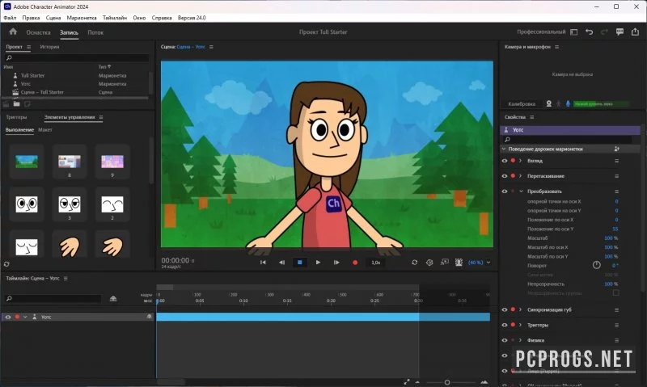This screenshot has height=387, width=647.
Task: Collapse the Преобразовать behavior parameters
Action: (521, 191)
